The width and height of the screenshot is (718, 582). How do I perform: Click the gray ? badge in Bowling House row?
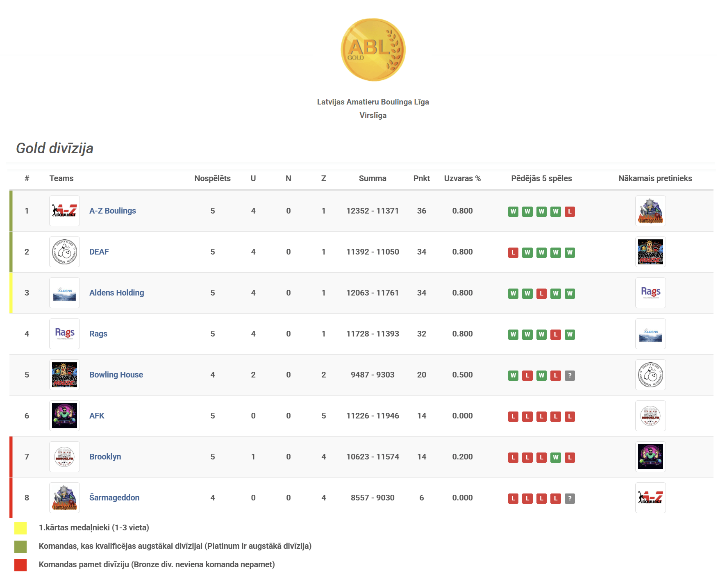click(570, 375)
